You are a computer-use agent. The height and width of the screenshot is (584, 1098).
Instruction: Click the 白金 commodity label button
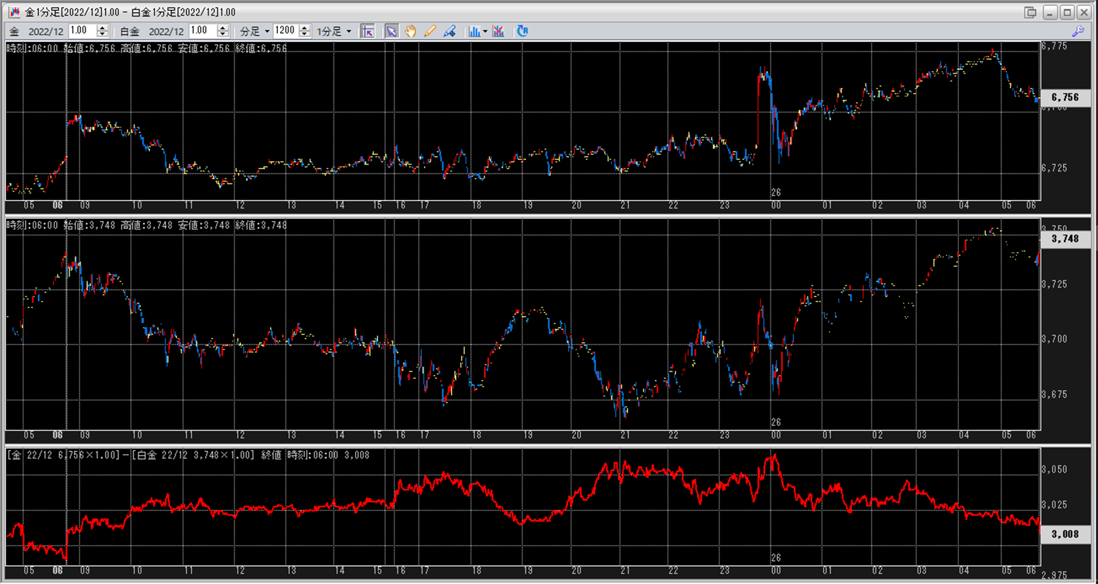[129, 31]
